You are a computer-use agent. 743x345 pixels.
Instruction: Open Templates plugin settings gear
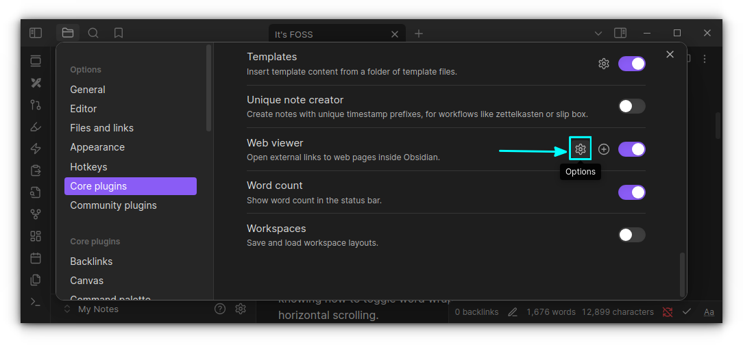(x=604, y=64)
